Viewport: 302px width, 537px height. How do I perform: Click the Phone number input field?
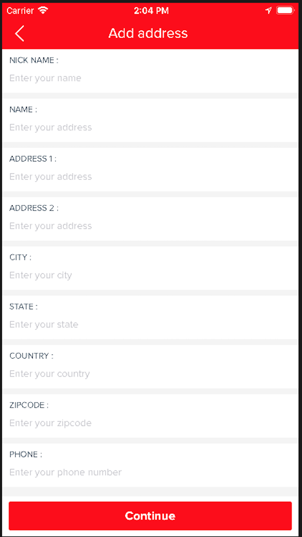(x=150, y=472)
